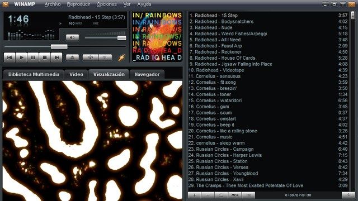Select track 1 Radiohead - 15 Step
The height and width of the screenshot is (201, 358).
click(268, 16)
